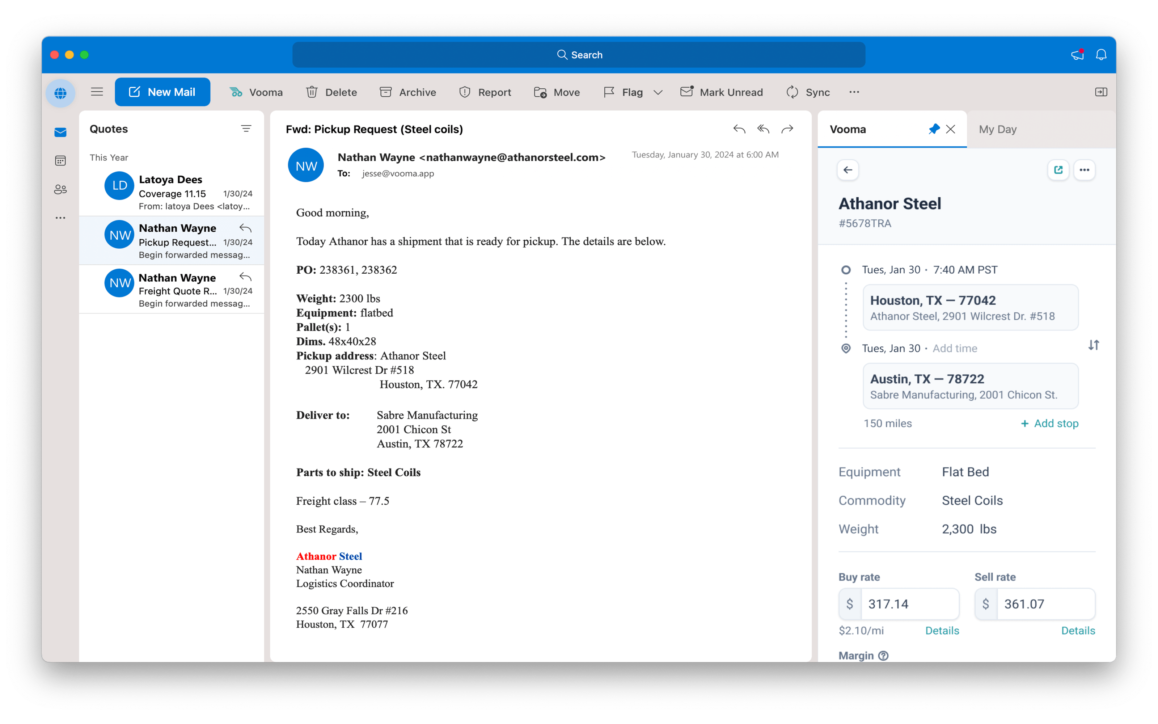Forward this email using arrow icon
Image resolution: width=1158 pixels, height=724 pixels.
787,129
